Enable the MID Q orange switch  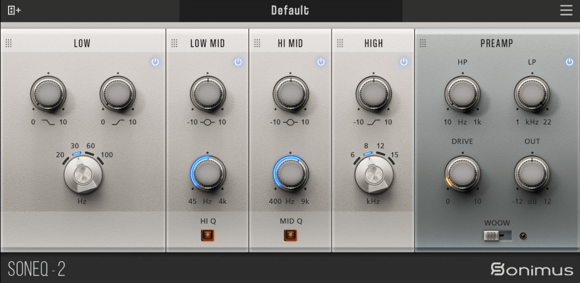291,236
